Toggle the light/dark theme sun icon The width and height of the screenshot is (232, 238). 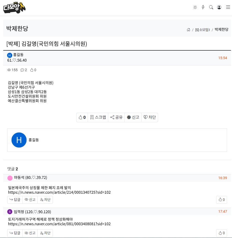pos(195,7)
